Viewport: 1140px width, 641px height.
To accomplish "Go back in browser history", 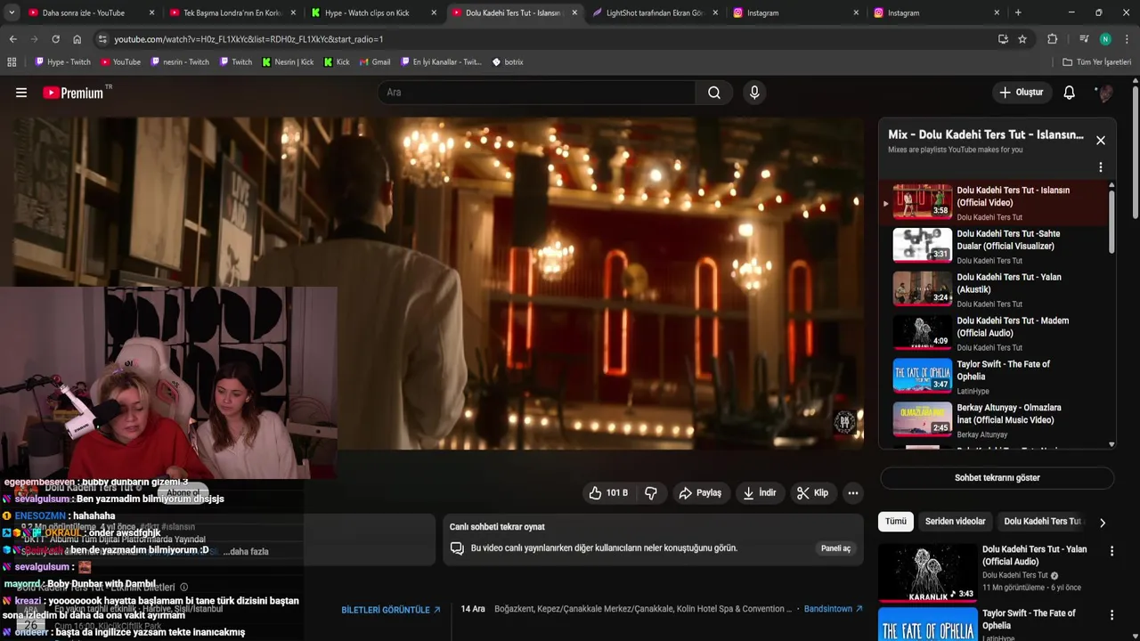I will (x=12, y=39).
